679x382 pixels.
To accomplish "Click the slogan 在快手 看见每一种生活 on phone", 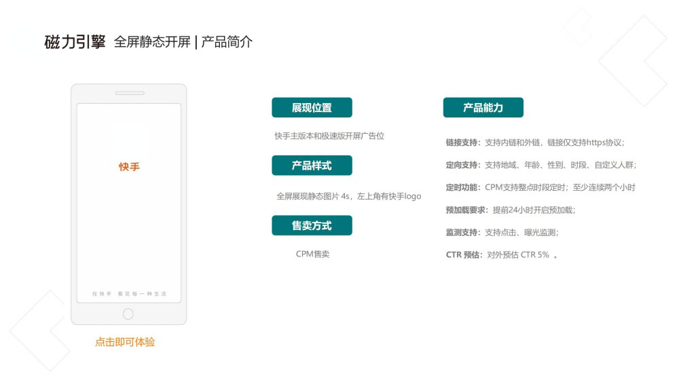I will 129,294.
